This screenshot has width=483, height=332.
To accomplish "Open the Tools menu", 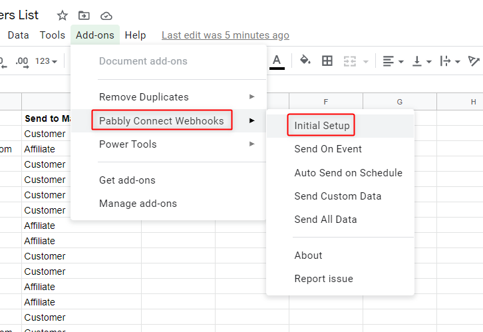I will tap(53, 35).
